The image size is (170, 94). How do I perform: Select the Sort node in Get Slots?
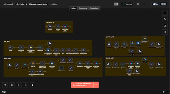[x=63, y=50]
